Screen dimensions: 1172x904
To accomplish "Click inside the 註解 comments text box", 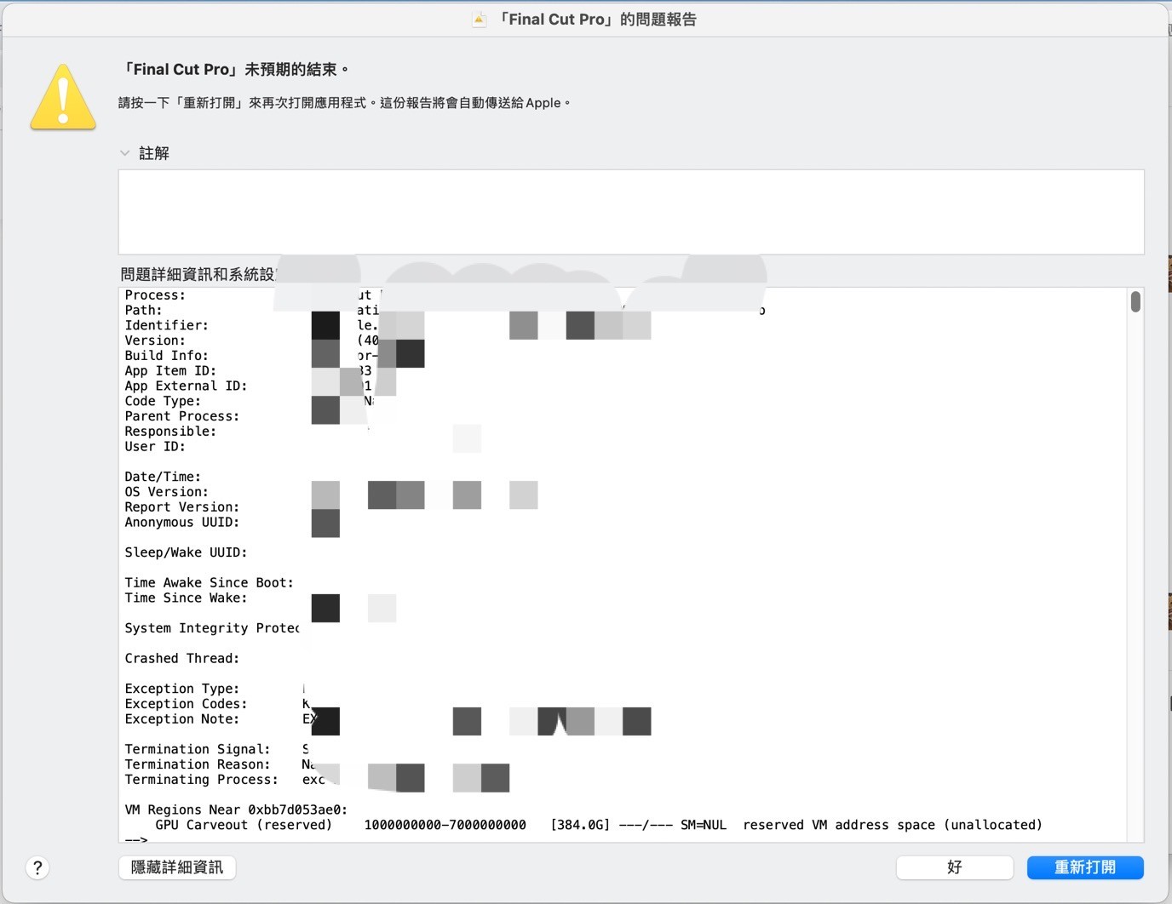I will coord(630,212).
